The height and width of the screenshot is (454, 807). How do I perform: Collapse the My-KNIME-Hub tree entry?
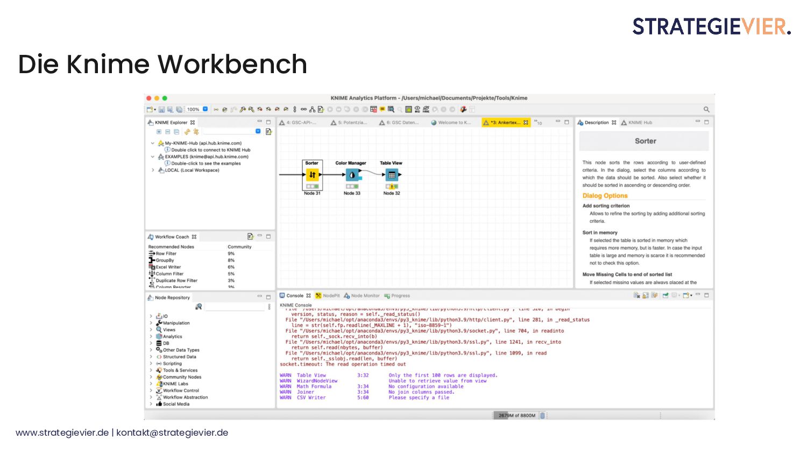coord(152,144)
